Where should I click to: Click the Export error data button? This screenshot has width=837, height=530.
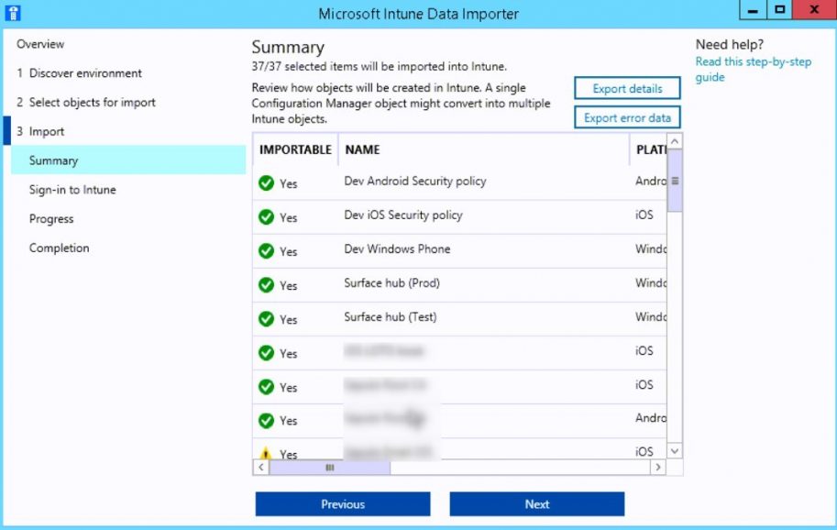click(627, 117)
